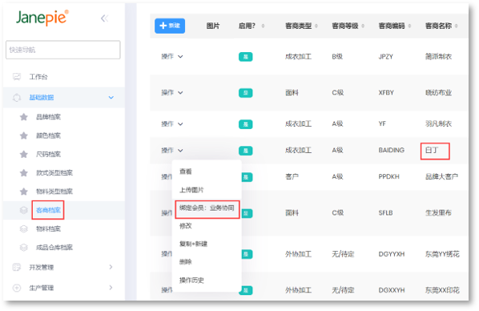Open 操作 dropdown for the YF row
Viewport: 479px width, 311px height.
click(x=172, y=124)
